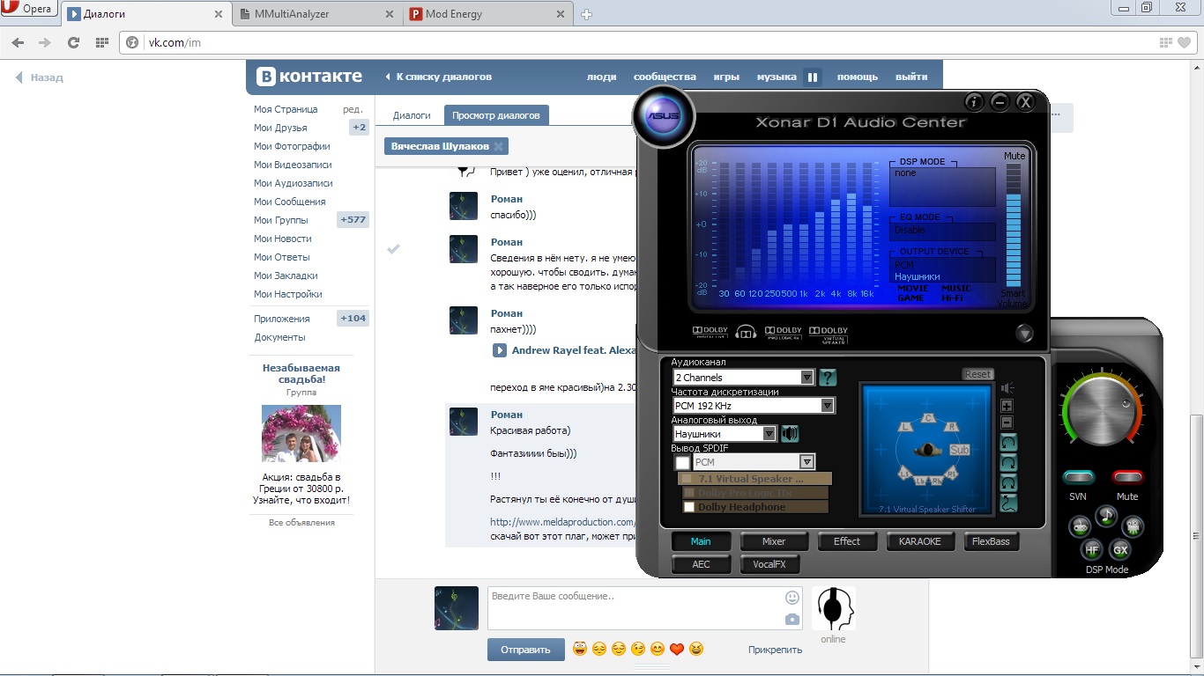Select Music DSP mode note icon

[x=1106, y=516]
